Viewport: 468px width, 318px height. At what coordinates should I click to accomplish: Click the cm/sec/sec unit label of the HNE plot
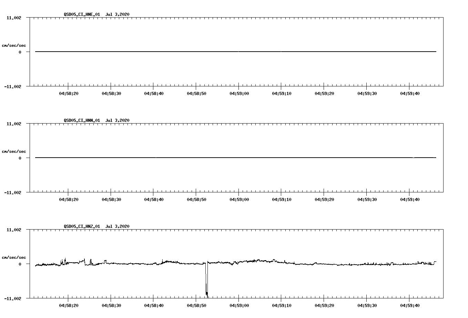click(14, 45)
